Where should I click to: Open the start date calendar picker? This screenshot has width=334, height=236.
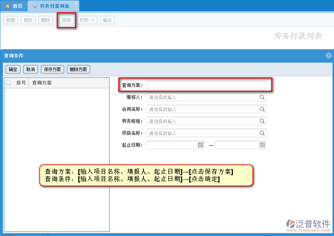coord(201,145)
